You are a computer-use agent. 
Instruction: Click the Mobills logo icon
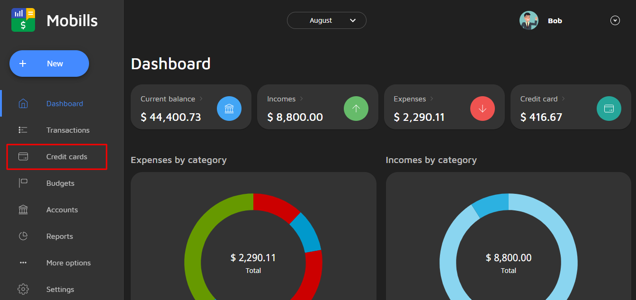(x=23, y=20)
